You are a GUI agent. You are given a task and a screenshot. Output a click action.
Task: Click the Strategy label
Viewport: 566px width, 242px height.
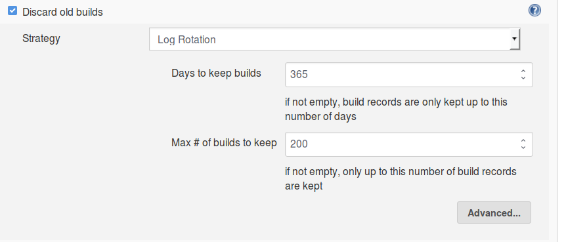(41, 39)
